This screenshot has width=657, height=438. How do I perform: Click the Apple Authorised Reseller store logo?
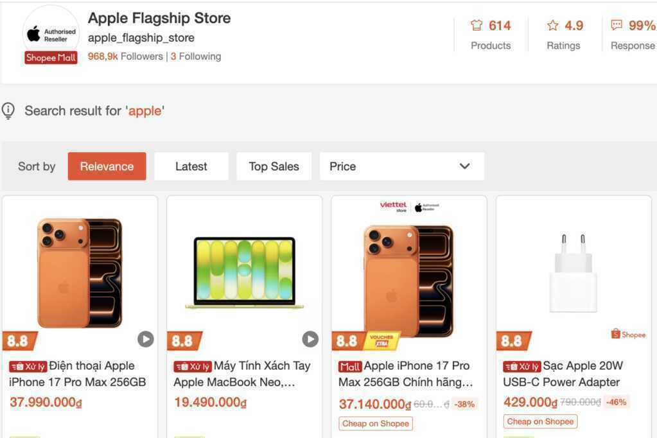51,33
